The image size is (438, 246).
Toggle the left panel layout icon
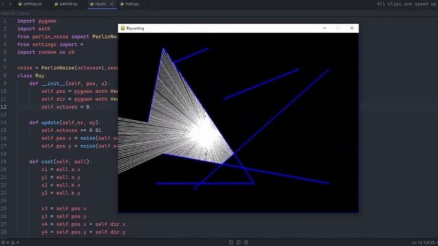(231, 243)
